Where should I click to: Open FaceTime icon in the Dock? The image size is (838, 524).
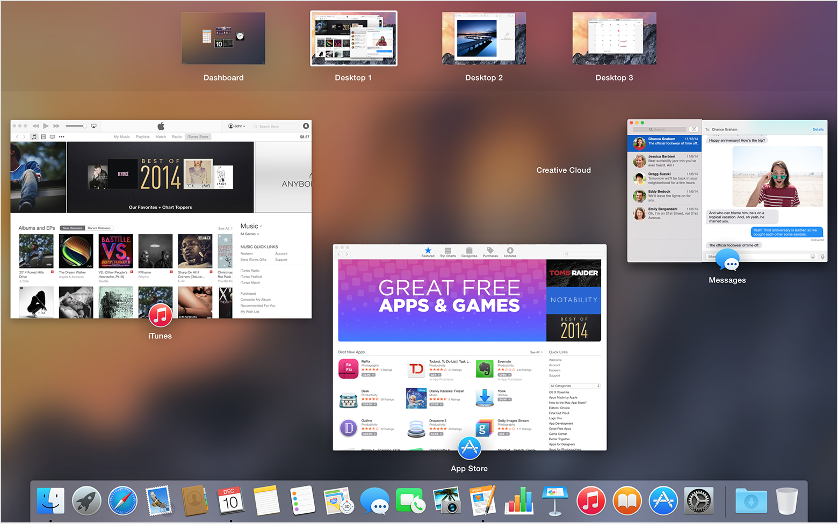click(410, 501)
